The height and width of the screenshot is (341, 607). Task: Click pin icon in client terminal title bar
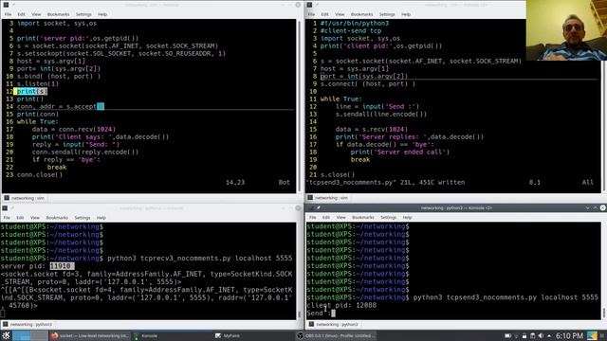click(319, 207)
